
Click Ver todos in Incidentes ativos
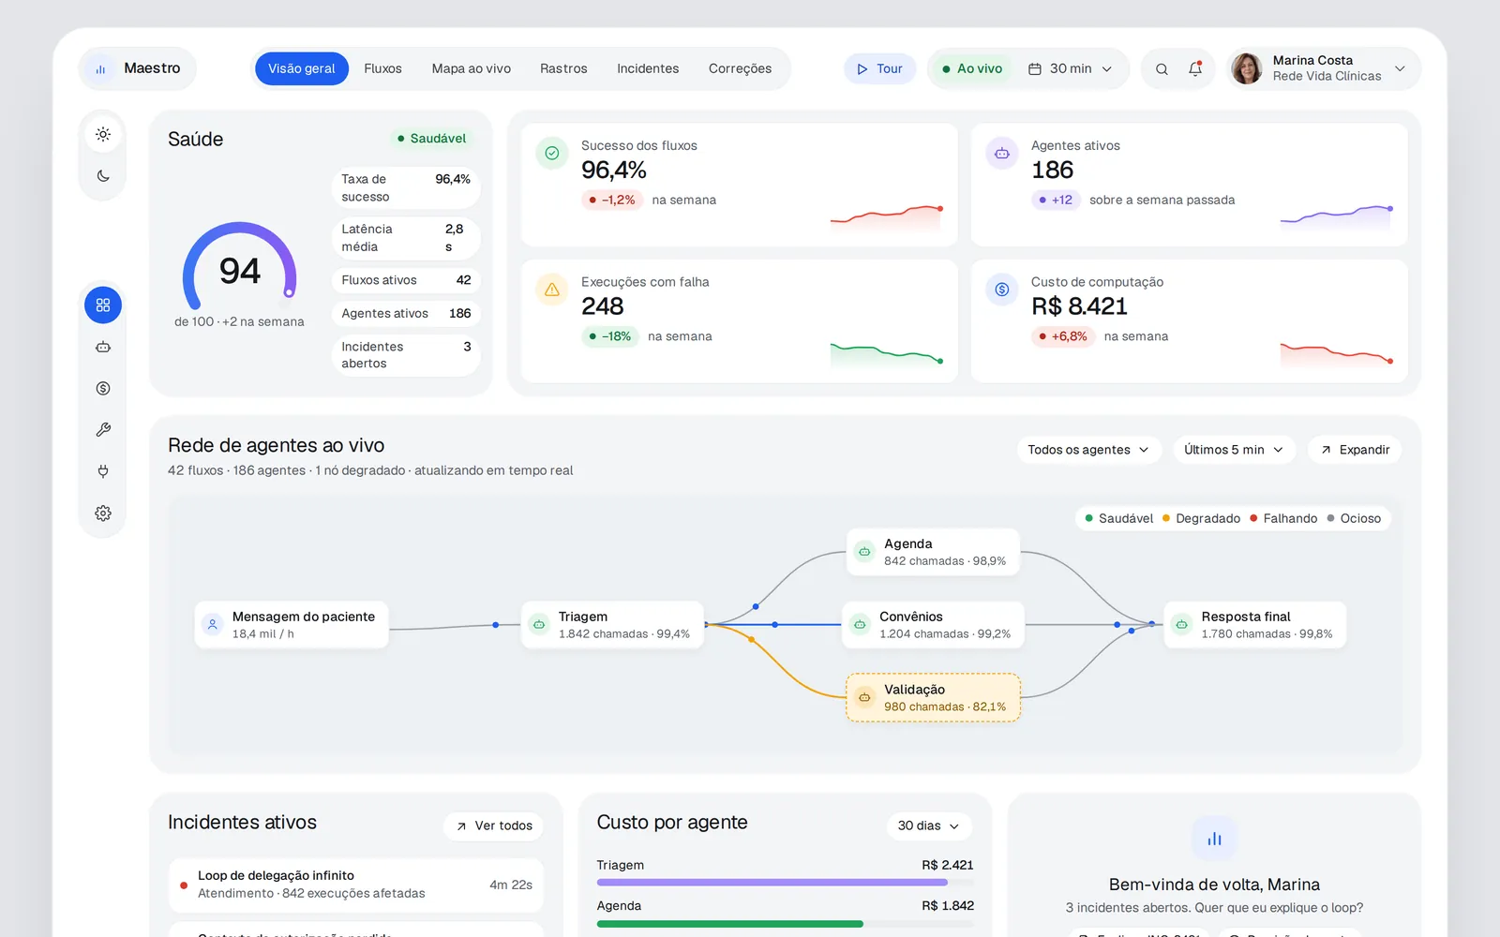point(493,825)
